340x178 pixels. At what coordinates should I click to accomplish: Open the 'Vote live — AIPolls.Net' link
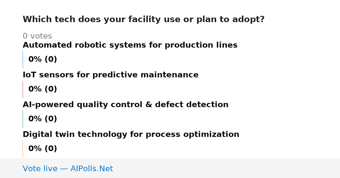coord(68,169)
